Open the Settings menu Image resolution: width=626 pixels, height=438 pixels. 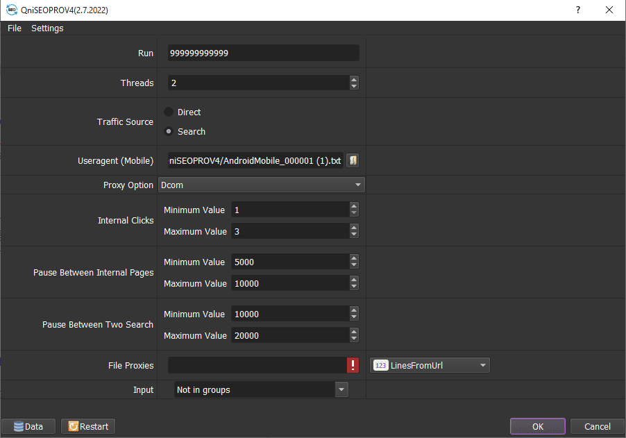47,28
